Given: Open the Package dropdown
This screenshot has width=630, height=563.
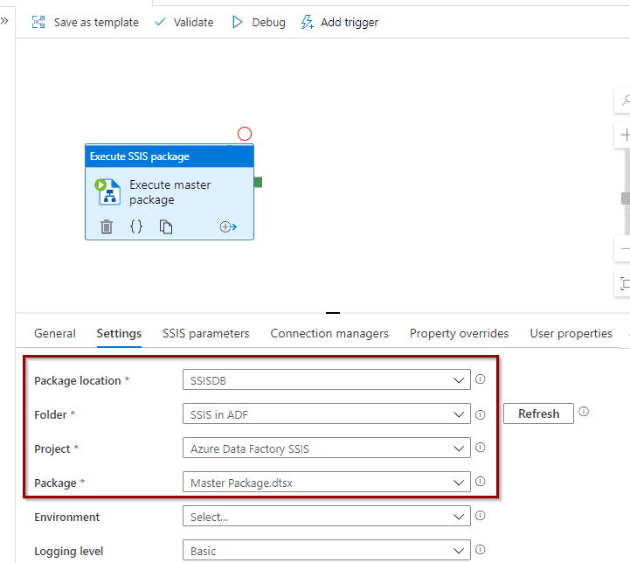Looking at the screenshot, I should 327,483.
